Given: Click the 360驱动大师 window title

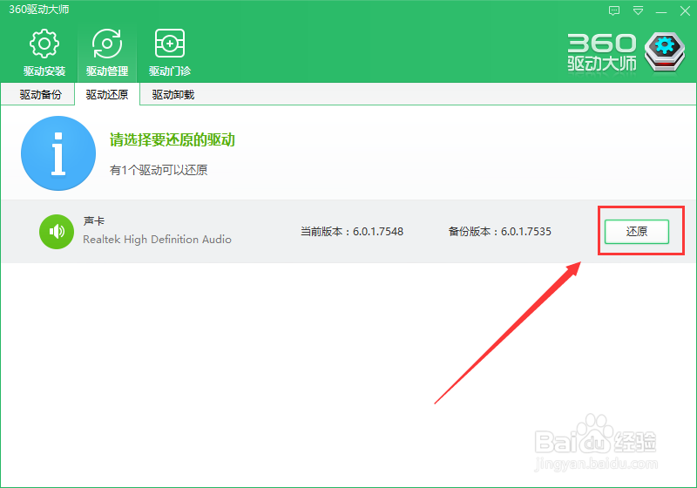Looking at the screenshot, I should [x=38, y=10].
